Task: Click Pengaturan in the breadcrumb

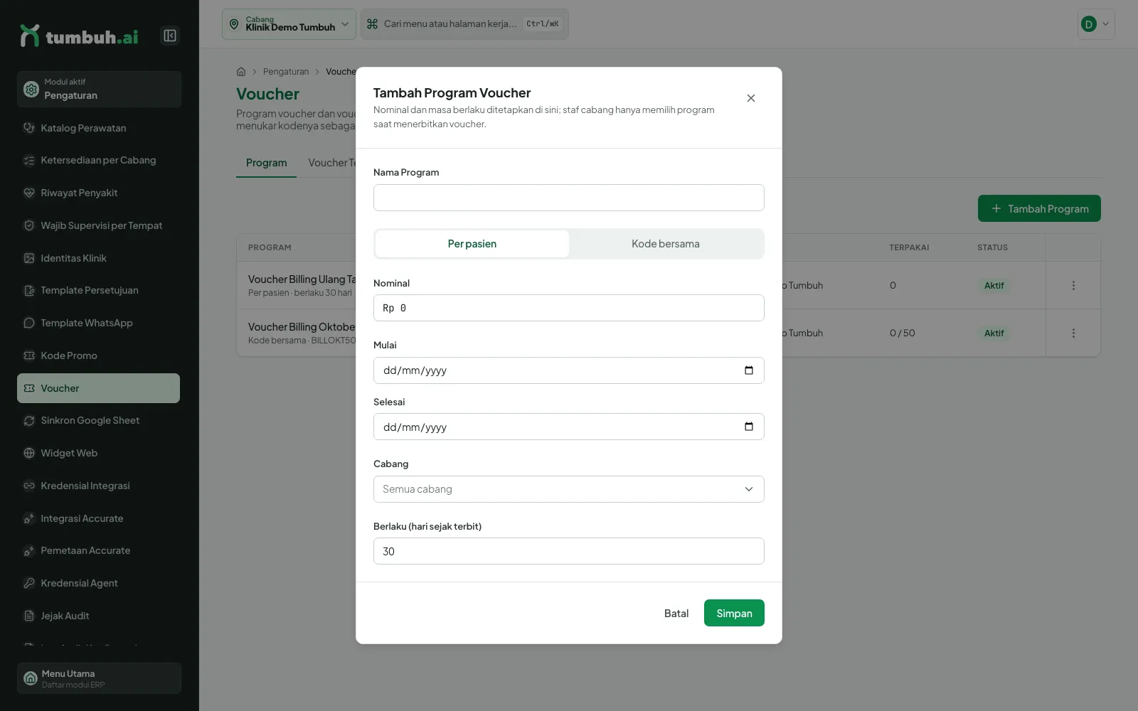Action: pyautogui.click(x=286, y=72)
